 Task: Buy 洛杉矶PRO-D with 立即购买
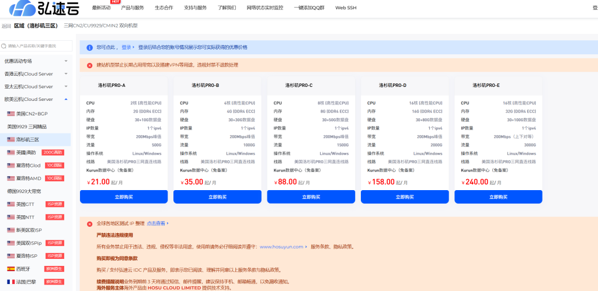(405, 197)
